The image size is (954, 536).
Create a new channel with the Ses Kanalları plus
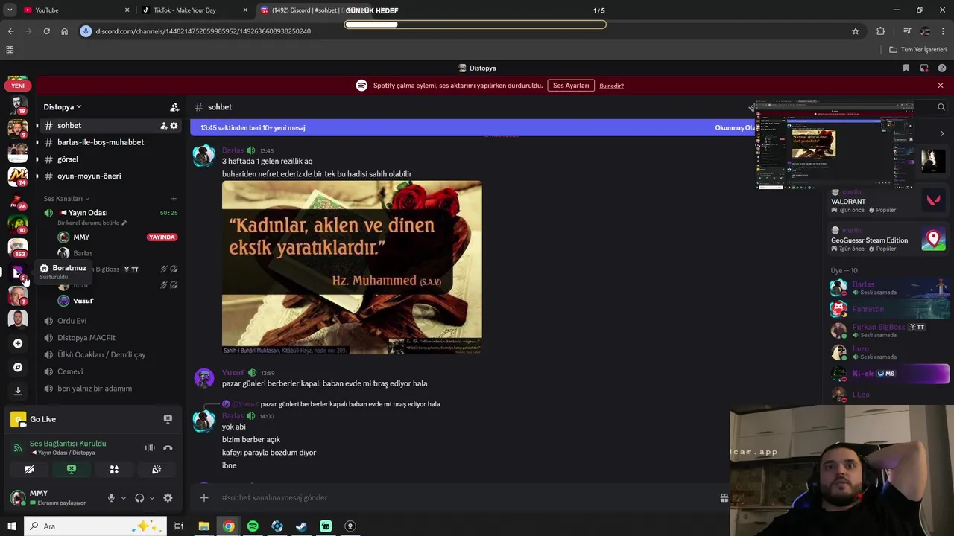point(174,199)
